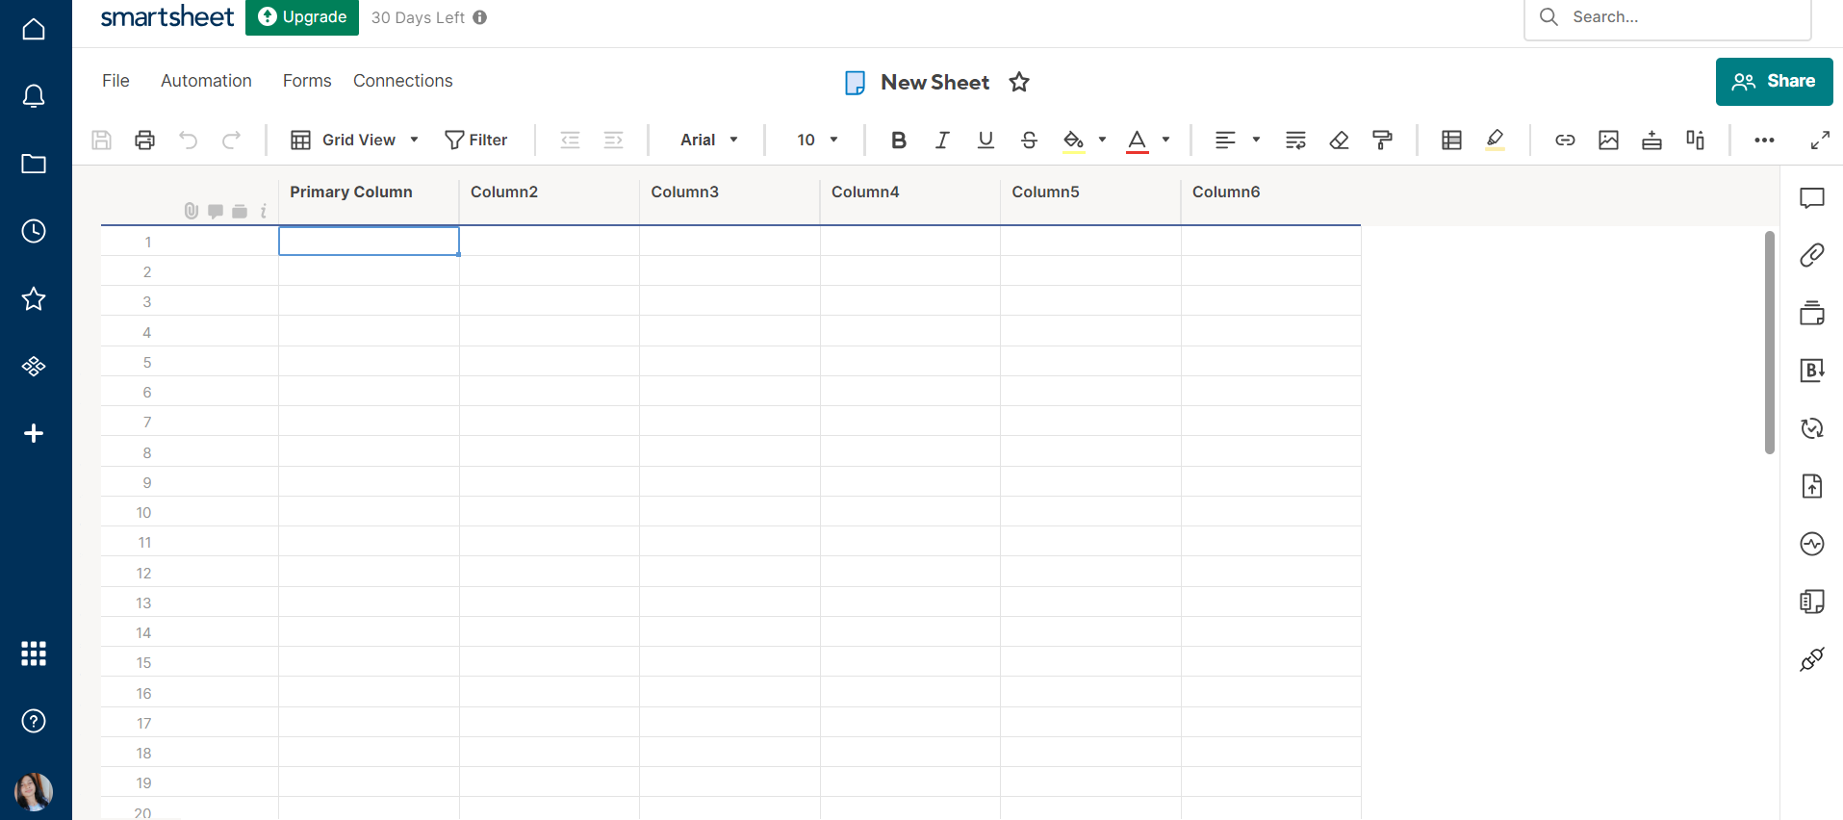The width and height of the screenshot is (1843, 820).
Task: Open the Arial font dropdown
Action: (x=708, y=141)
